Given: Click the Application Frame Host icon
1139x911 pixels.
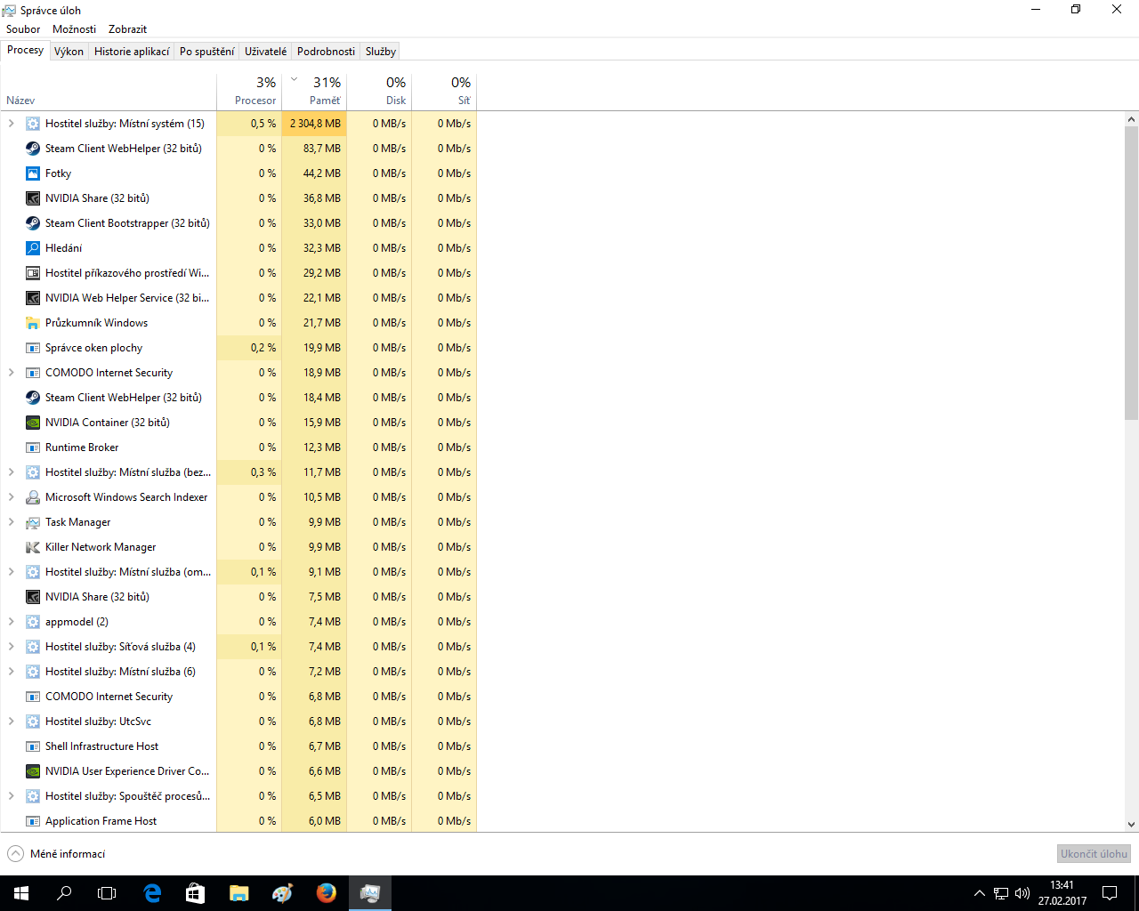Looking at the screenshot, I should (x=33, y=821).
